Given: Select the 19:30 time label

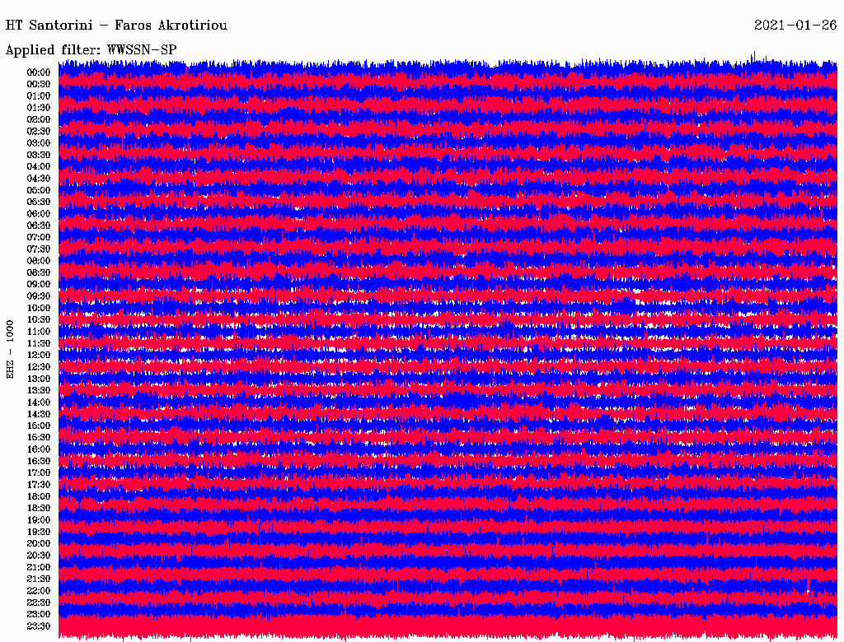Looking at the screenshot, I should [x=39, y=533].
